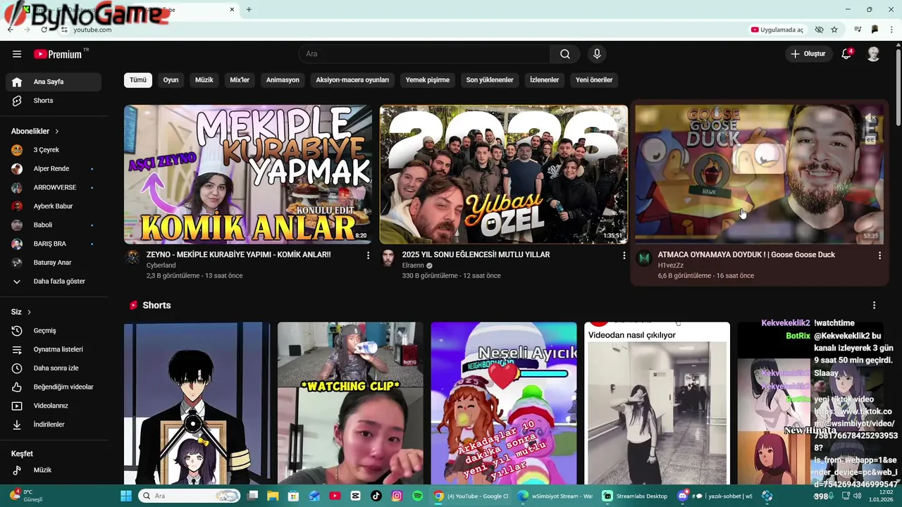Select the Müzik filter chip
This screenshot has height=507, width=902.
click(x=204, y=80)
